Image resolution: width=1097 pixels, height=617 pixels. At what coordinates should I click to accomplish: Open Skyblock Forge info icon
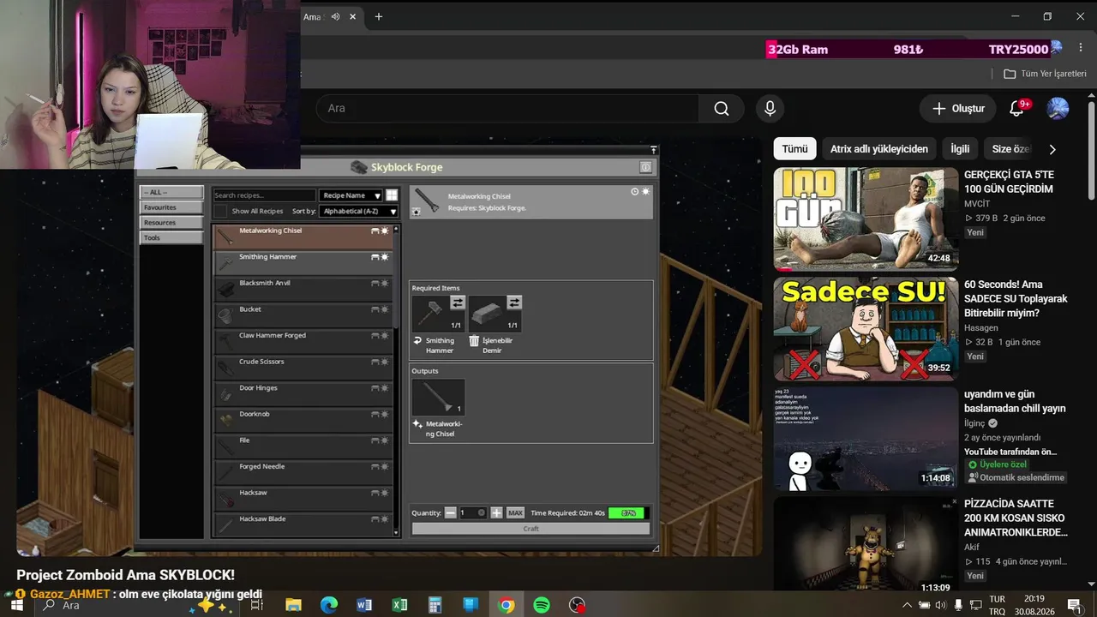(645, 167)
